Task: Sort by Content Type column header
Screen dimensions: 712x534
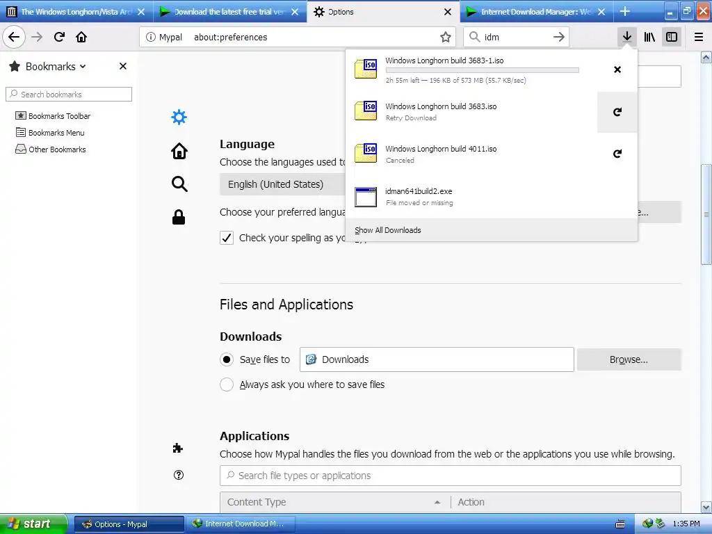Action: click(x=334, y=502)
